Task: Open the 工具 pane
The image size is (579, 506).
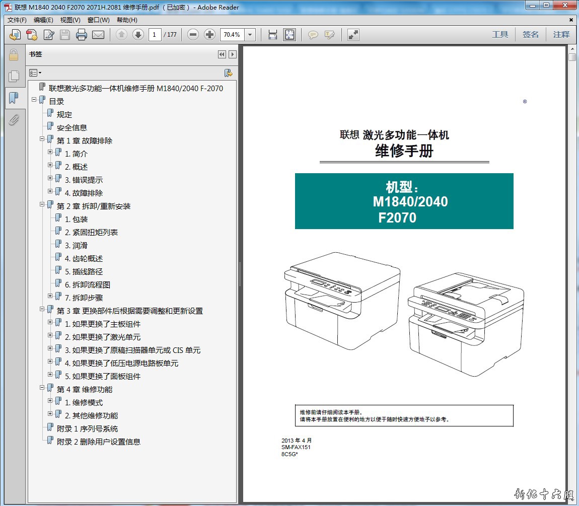Action: click(x=500, y=35)
